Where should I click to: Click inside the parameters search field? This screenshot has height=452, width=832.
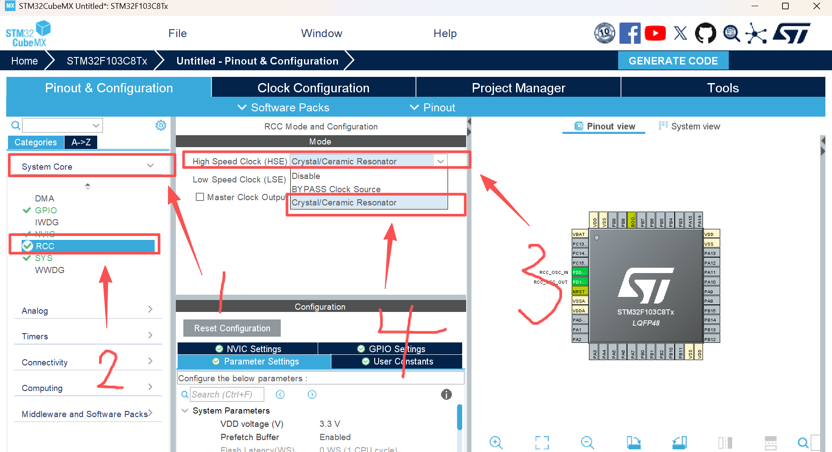click(227, 394)
